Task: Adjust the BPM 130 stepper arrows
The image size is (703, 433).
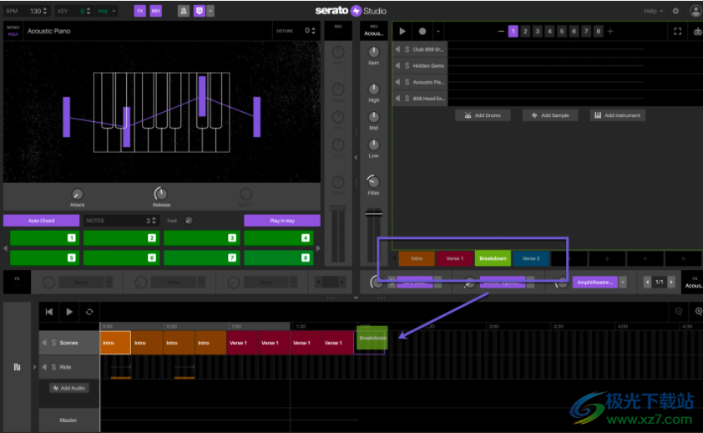Action: coord(45,11)
